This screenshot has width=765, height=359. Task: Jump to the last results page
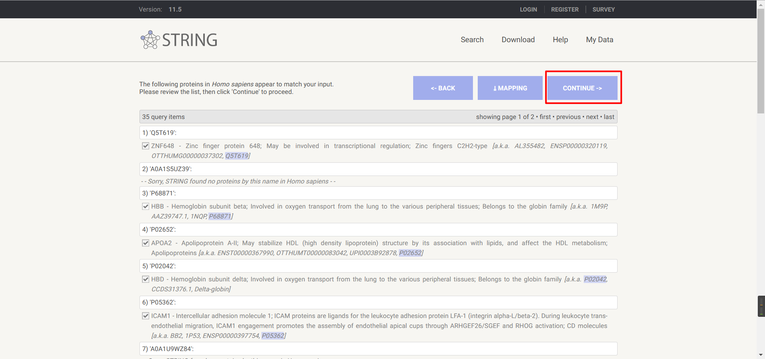[609, 117]
